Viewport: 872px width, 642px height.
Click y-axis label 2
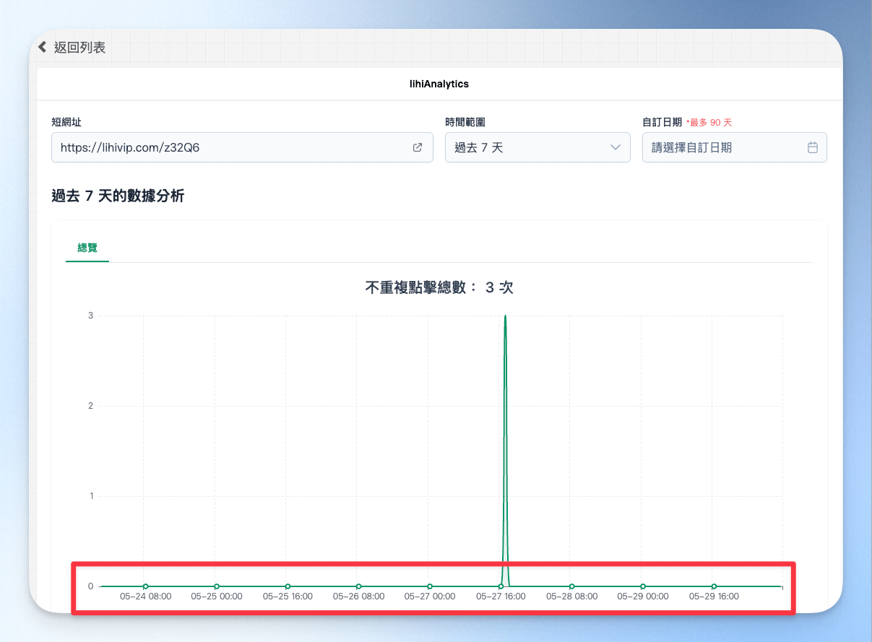(91, 406)
